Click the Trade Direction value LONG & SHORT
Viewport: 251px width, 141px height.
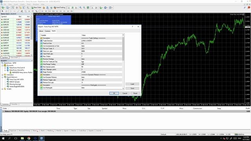(102, 41)
